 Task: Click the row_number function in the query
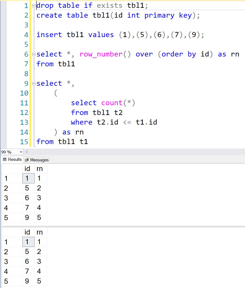101,54
